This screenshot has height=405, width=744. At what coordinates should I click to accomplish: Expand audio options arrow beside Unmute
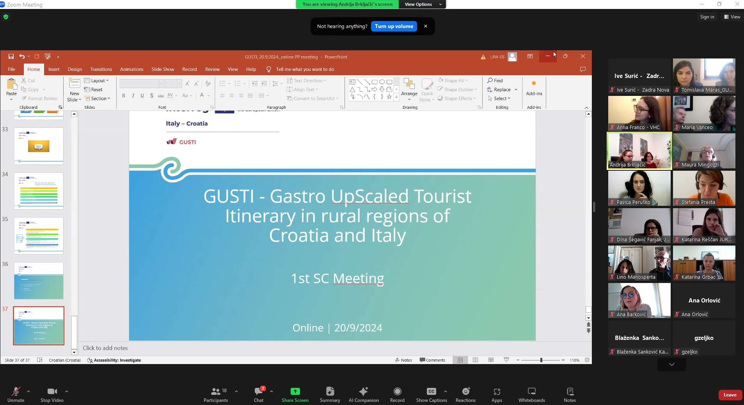[28, 391]
